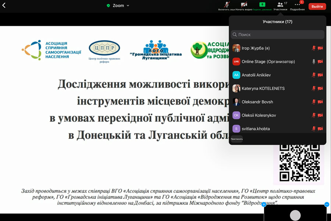The width and height of the screenshot is (331, 221).
Task: Click muted mic icon for Anatolii Anikiiev
Action: [314, 75]
